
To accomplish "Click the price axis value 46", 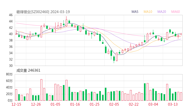I will (x=11, y=15).
